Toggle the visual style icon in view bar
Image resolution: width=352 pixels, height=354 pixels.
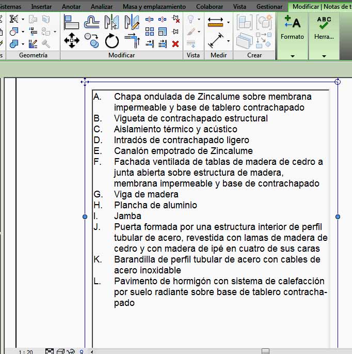tap(60, 351)
